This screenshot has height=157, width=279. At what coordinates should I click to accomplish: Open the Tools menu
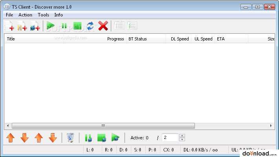pos(43,15)
